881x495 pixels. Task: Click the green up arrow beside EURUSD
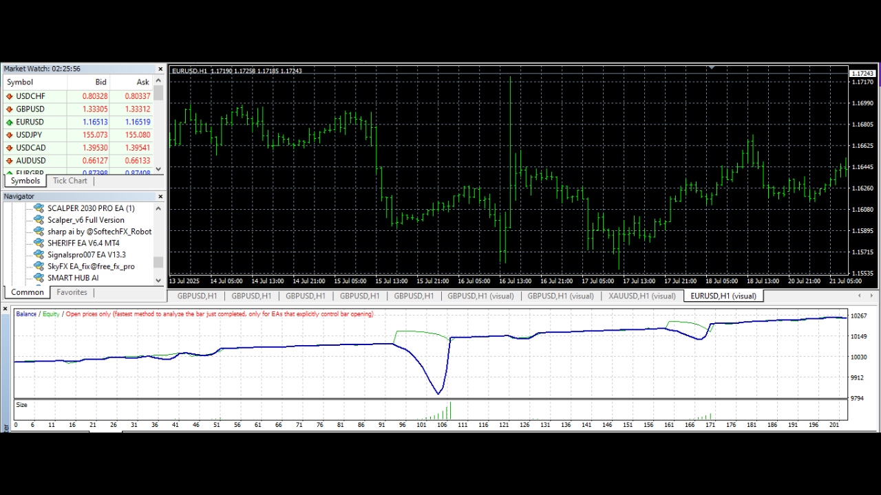pos(10,122)
